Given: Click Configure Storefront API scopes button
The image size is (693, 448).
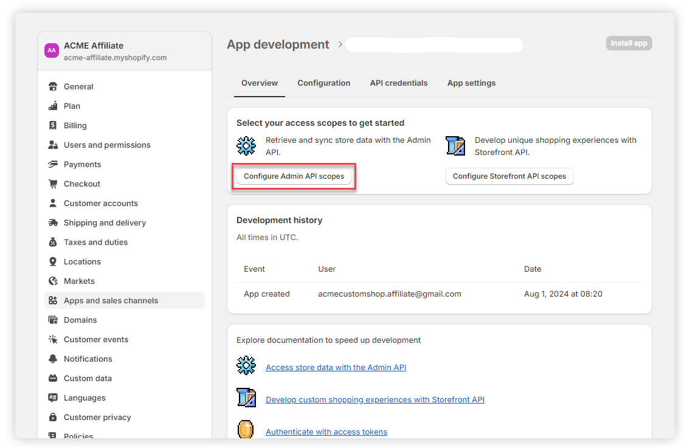Looking at the screenshot, I should point(509,176).
